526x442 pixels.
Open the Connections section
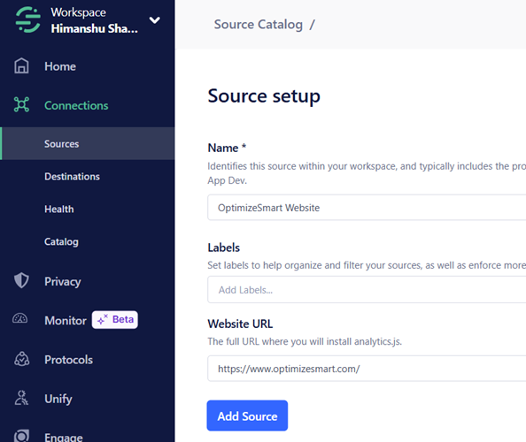(76, 105)
